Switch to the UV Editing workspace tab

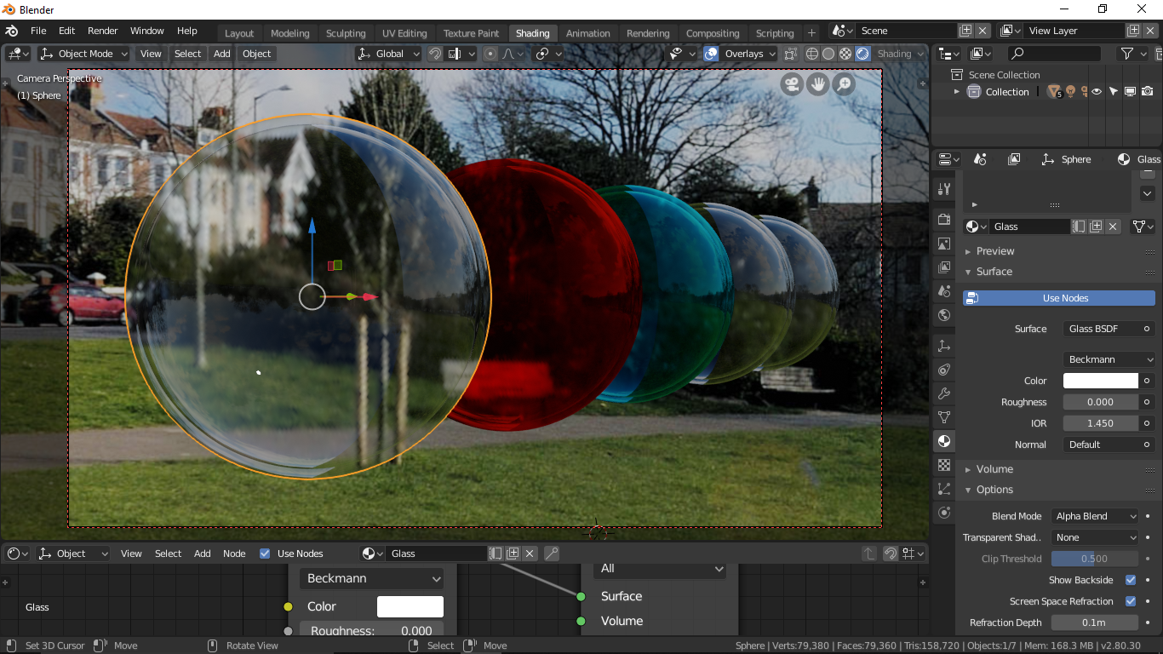[404, 33]
